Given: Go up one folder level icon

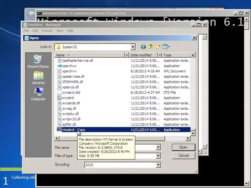Looking at the screenshot, I should [150, 47].
